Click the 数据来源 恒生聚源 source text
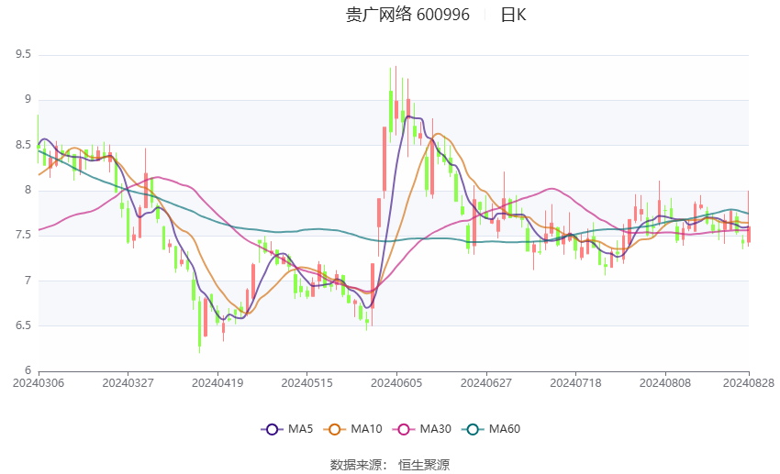 point(389,465)
